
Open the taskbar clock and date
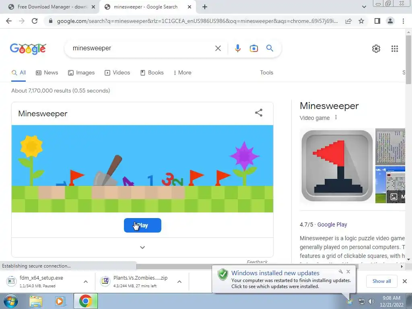(391, 301)
